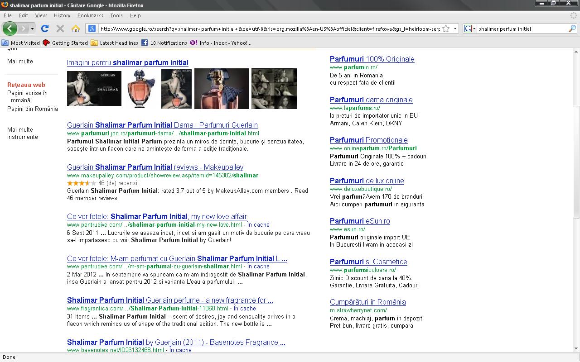580x362 pixels.
Task: Click the scrollbar up arrow
Action: coord(576,52)
